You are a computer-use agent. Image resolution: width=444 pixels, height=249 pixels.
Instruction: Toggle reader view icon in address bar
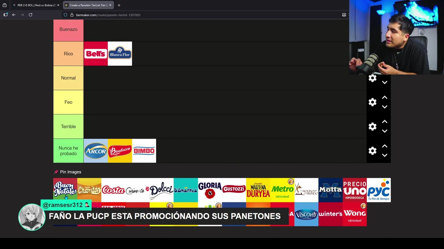click(344, 15)
